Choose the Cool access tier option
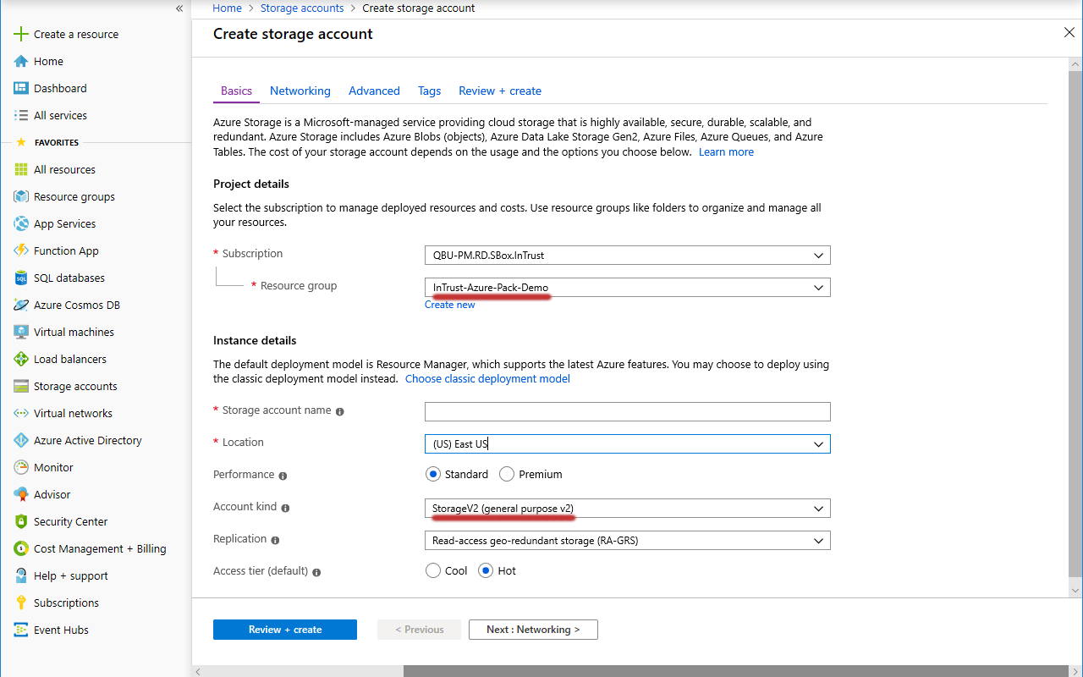The width and height of the screenshot is (1083, 677). tap(433, 570)
